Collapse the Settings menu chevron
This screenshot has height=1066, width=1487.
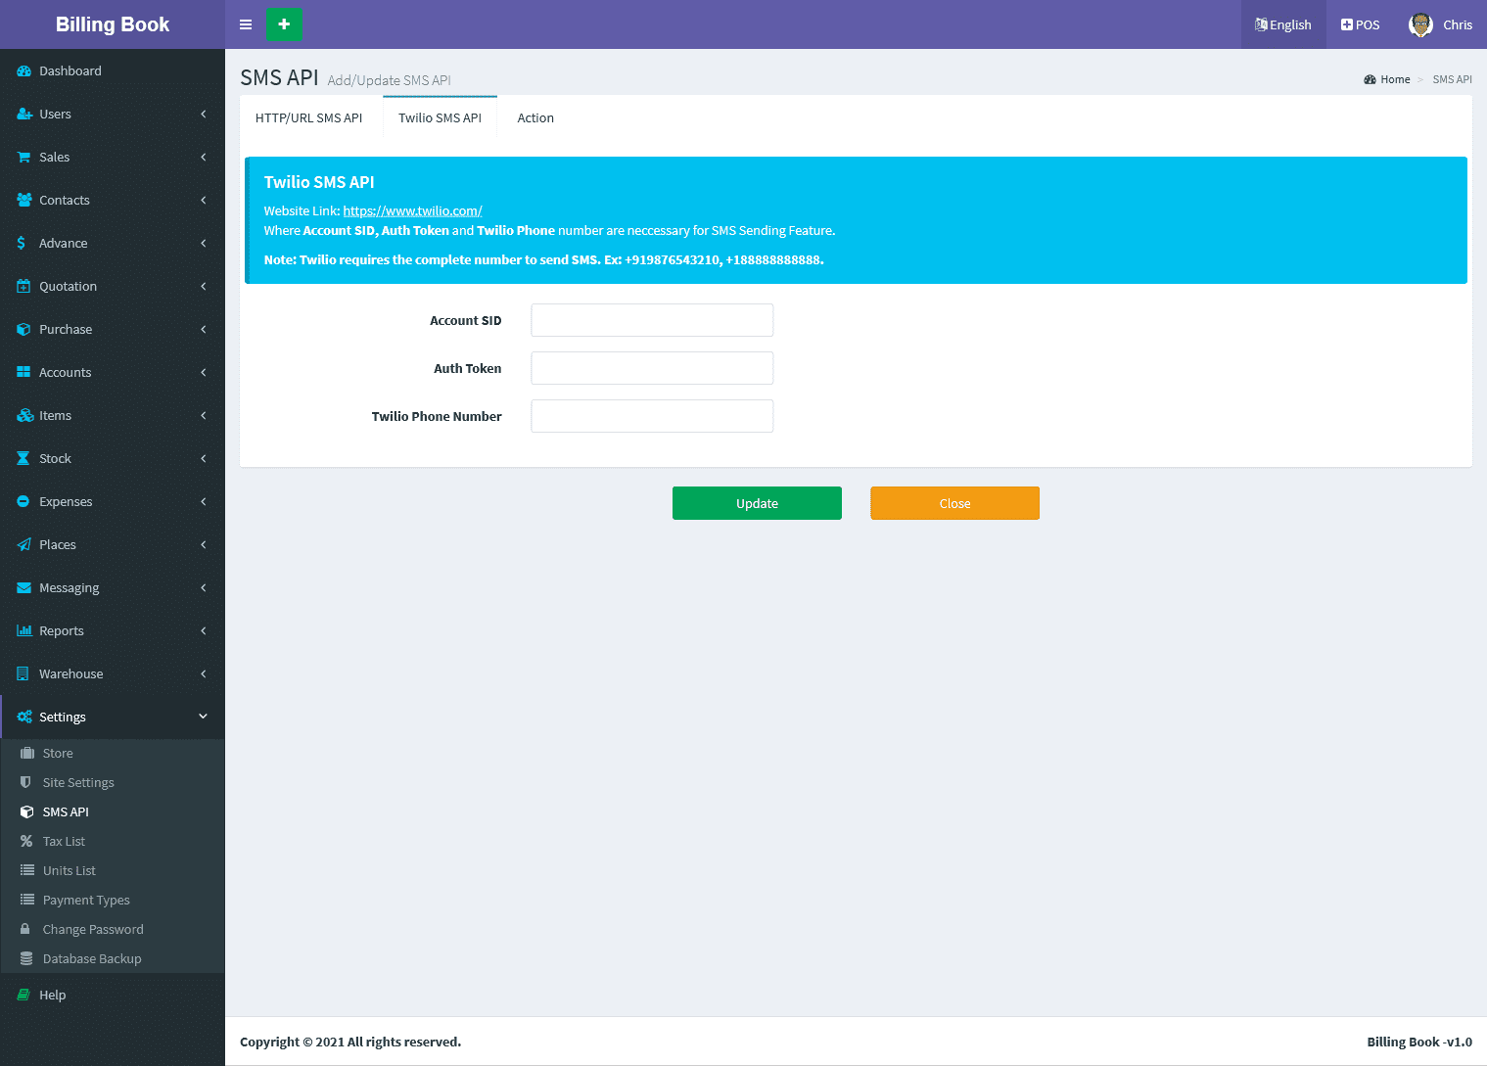tap(203, 717)
